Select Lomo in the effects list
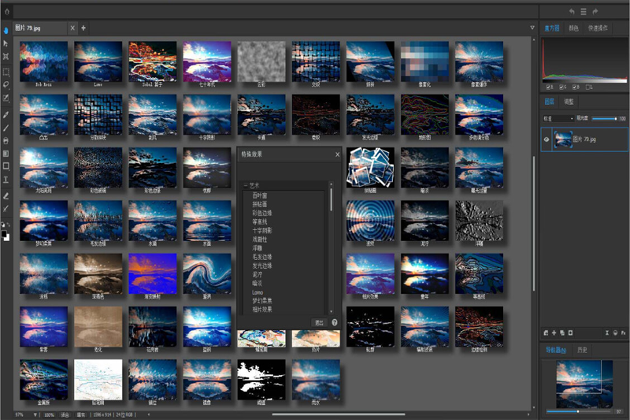 pyautogui.click(x=257, y=292)
